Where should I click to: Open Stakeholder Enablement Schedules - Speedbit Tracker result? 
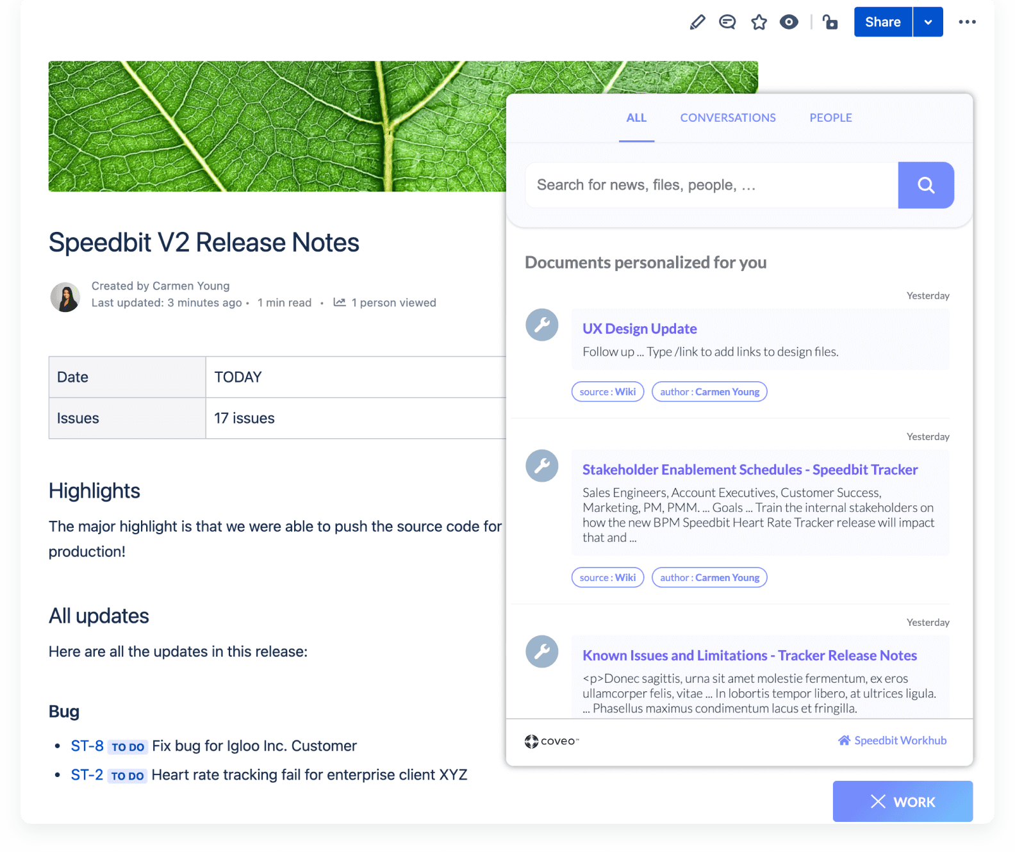click(x=750, y=470)
